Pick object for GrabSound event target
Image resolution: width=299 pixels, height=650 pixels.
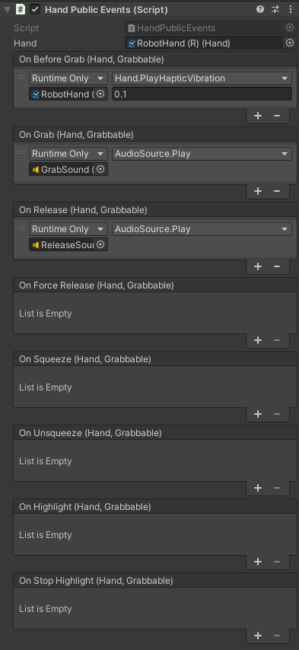[x=100, y=169]
